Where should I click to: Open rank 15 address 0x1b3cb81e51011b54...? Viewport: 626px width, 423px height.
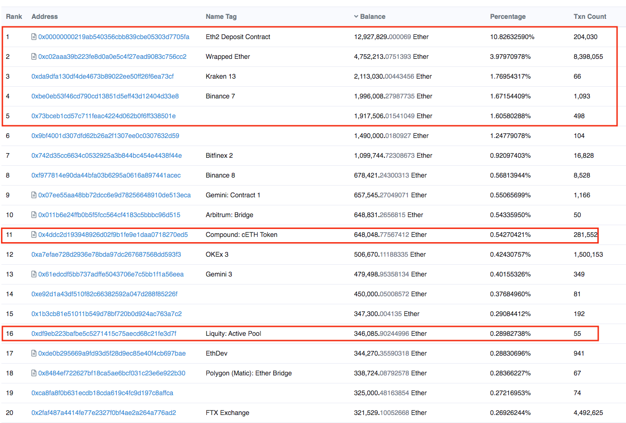pos(106,314)
